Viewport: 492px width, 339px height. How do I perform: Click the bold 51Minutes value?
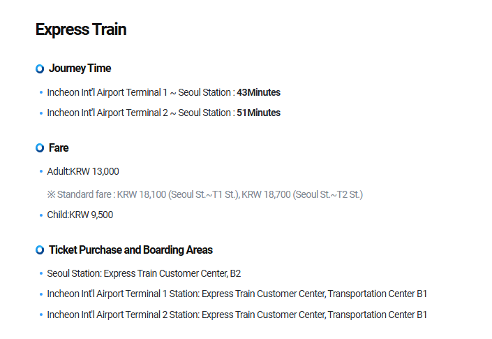[258, 113]
